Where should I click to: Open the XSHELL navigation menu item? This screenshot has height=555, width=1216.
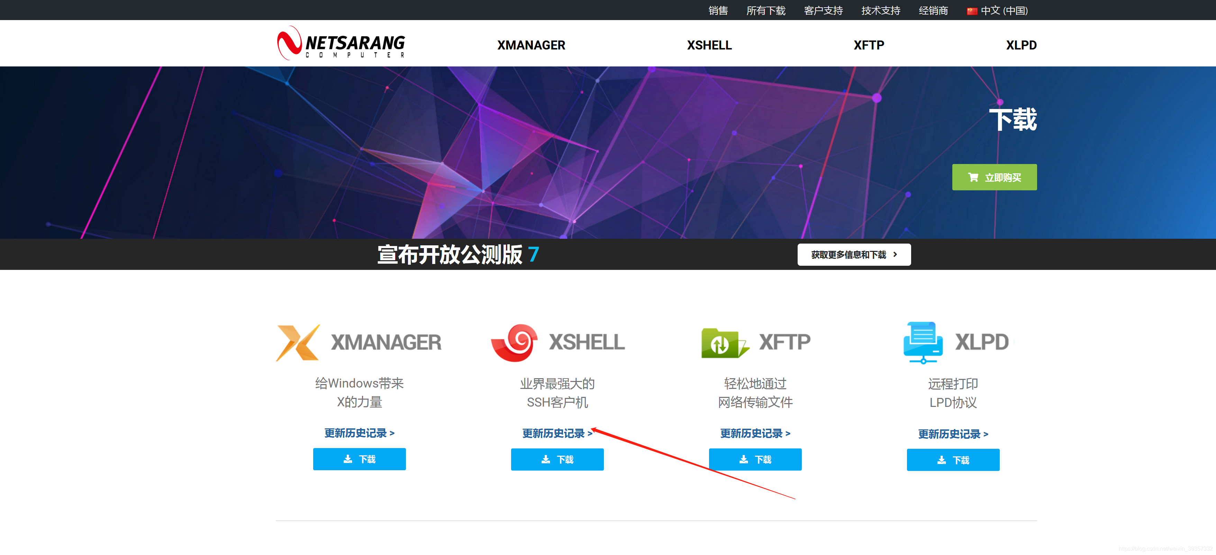(x=709, y=45)
